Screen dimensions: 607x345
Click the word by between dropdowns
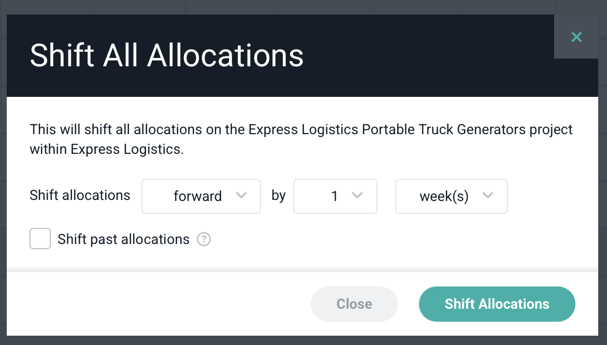279,196
